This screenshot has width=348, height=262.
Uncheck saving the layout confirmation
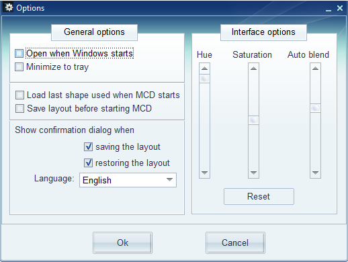[88, 147]
